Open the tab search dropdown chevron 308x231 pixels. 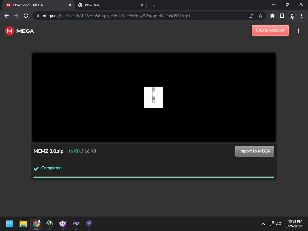[x=260, y=4]
